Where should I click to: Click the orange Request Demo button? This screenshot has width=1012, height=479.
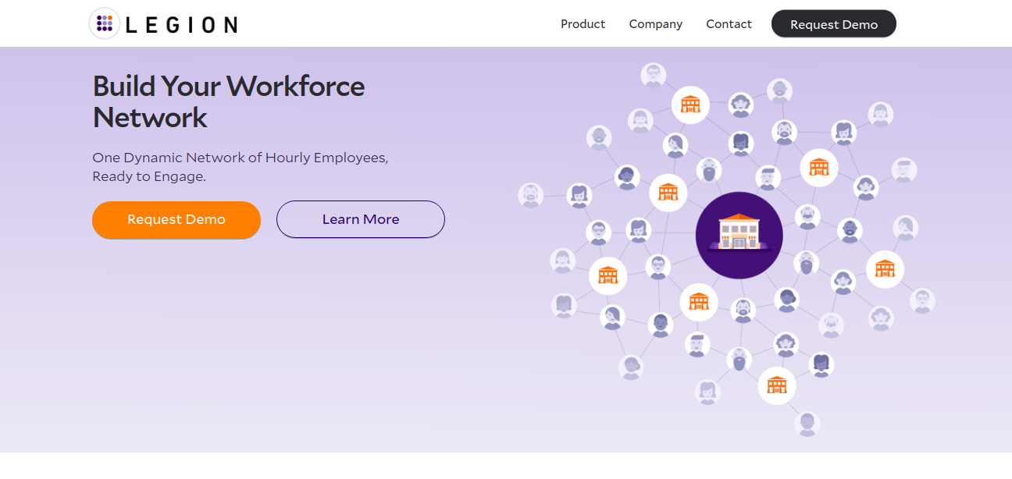click(176, 219)
